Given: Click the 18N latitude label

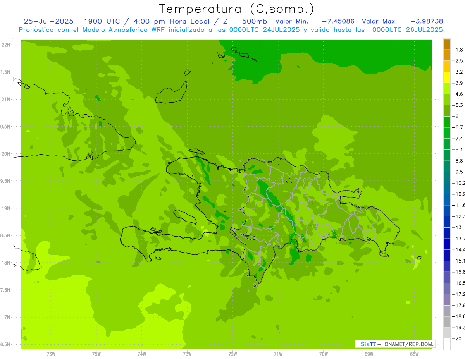Looking at the screenshot, I should point(6,263).
